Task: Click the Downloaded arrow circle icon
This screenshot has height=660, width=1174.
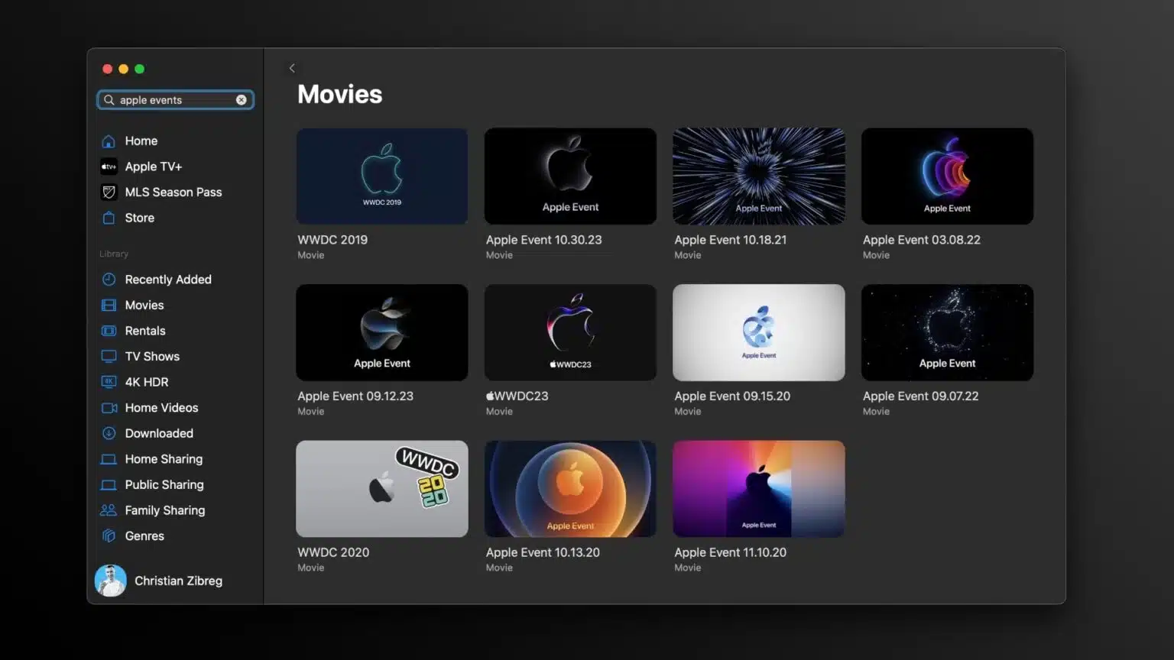Action: [109, 433]
